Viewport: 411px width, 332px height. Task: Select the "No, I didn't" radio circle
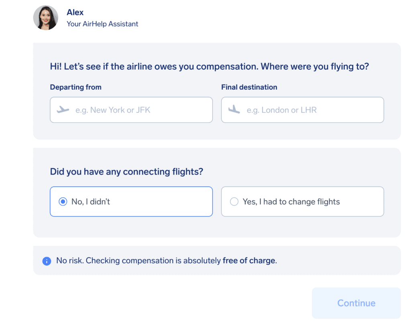pyautogui.click(x=63, y=202)
